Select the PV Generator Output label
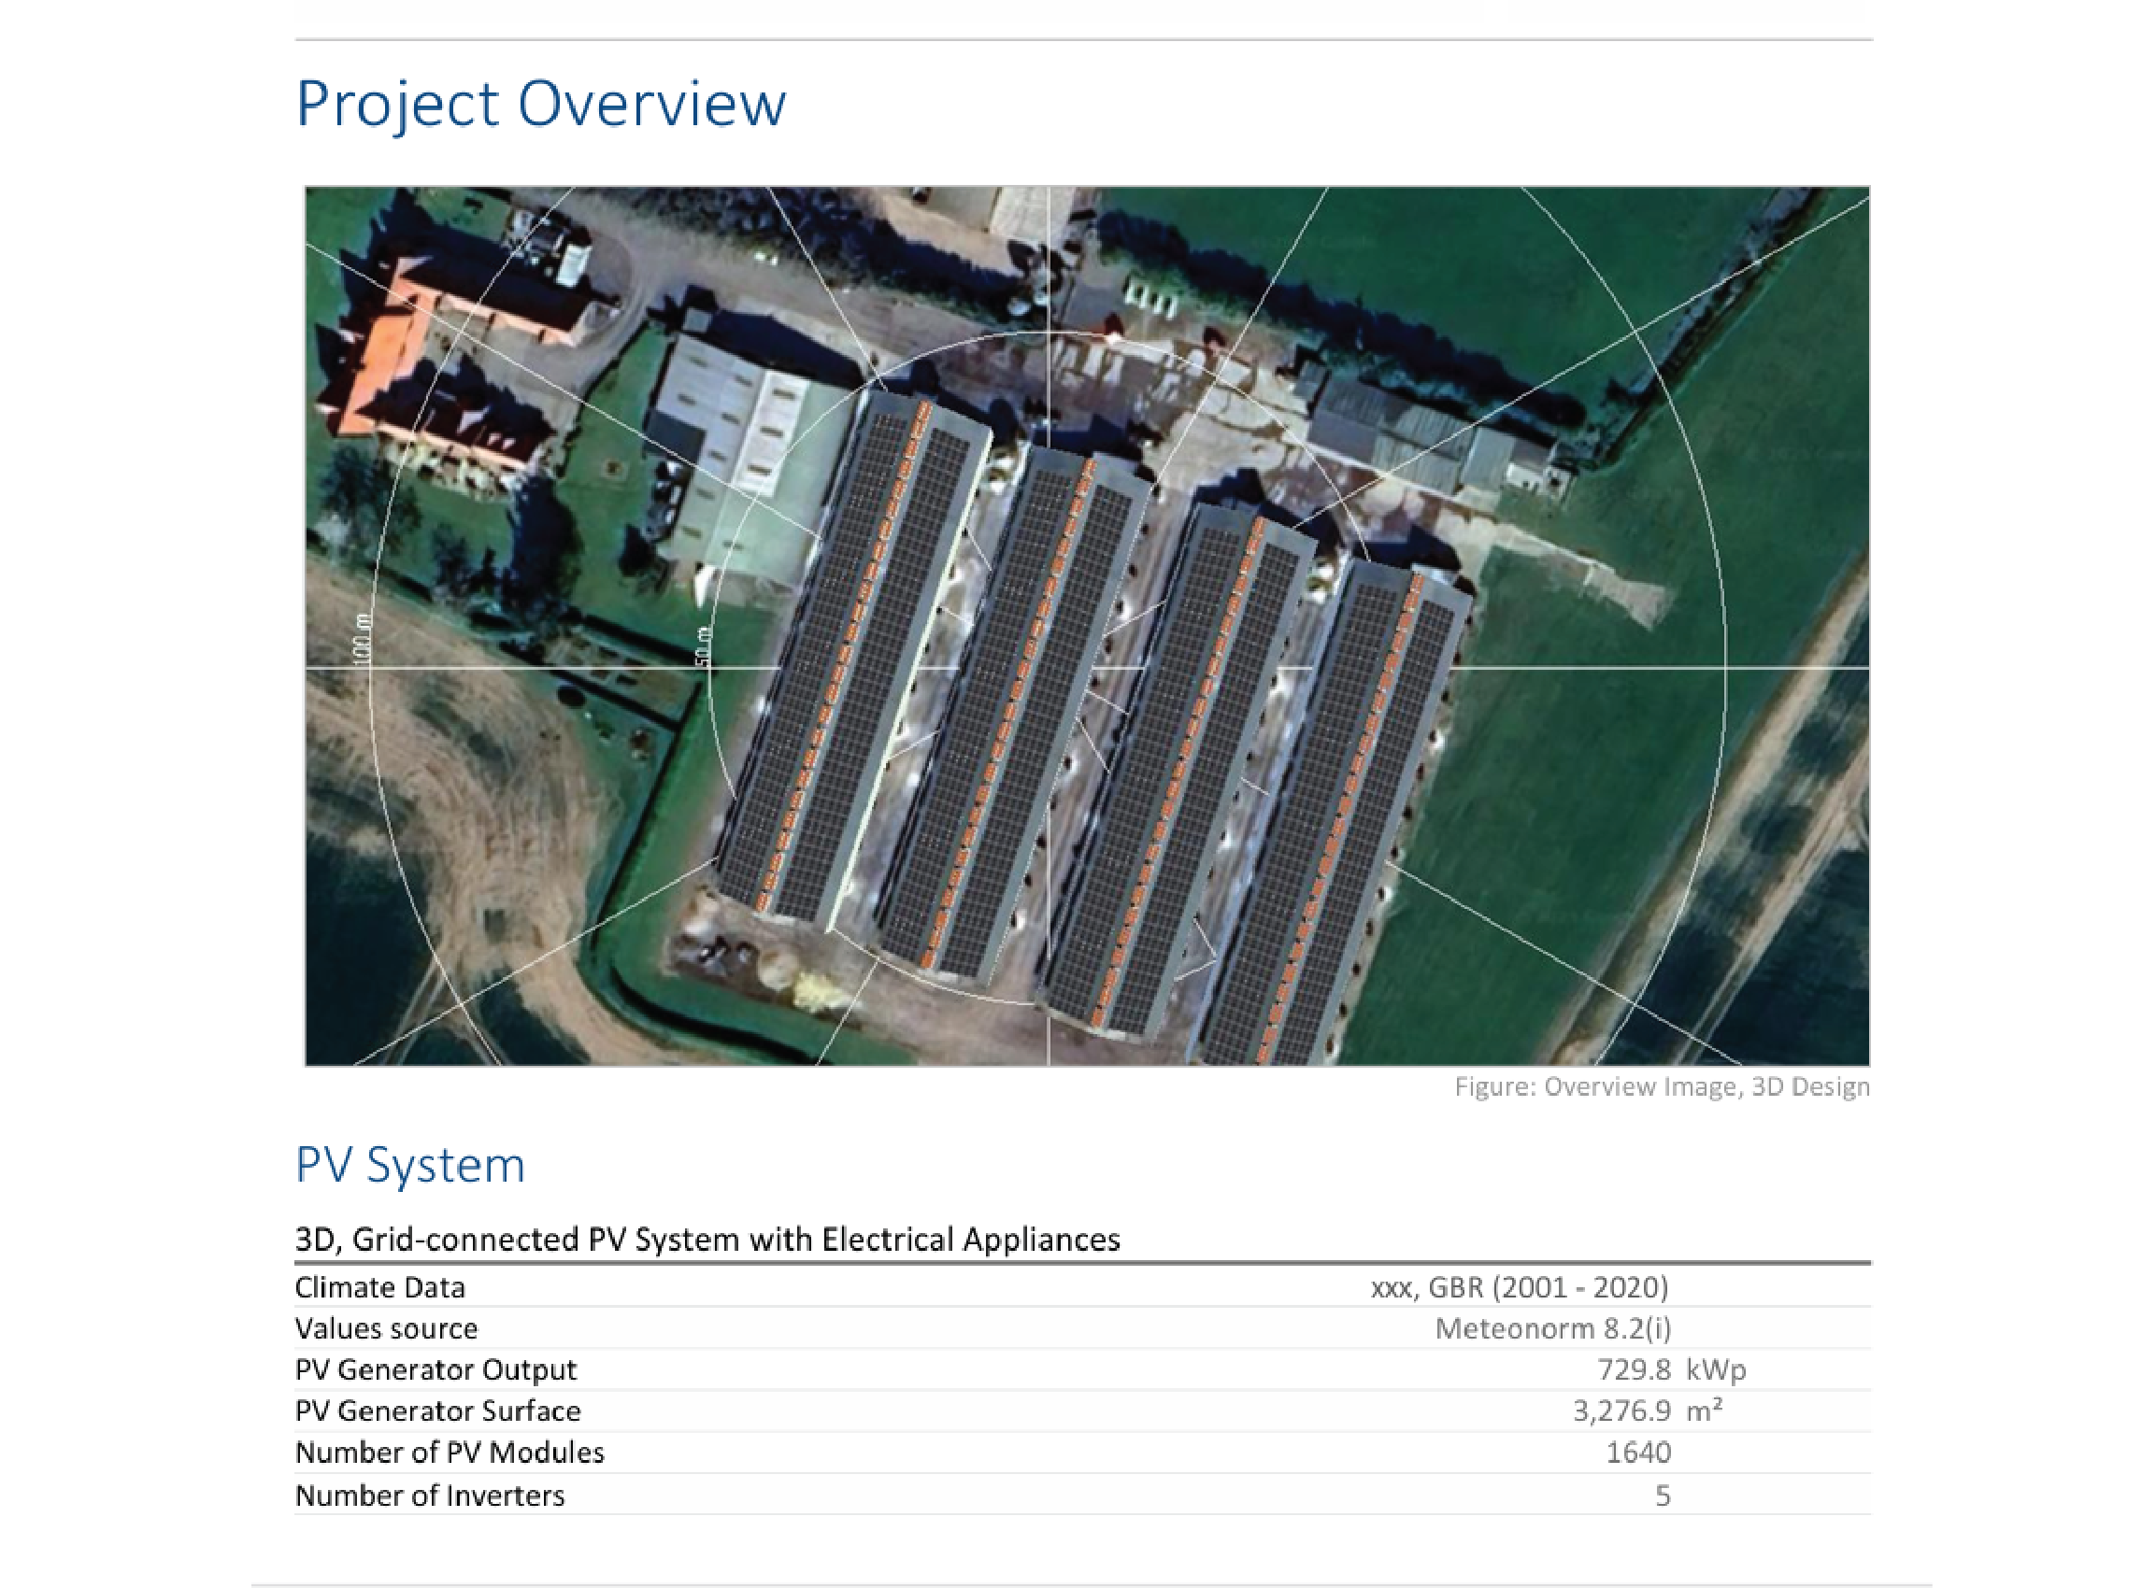Viewport: 2142px width, 1588px height. (x=436, y=1369)
